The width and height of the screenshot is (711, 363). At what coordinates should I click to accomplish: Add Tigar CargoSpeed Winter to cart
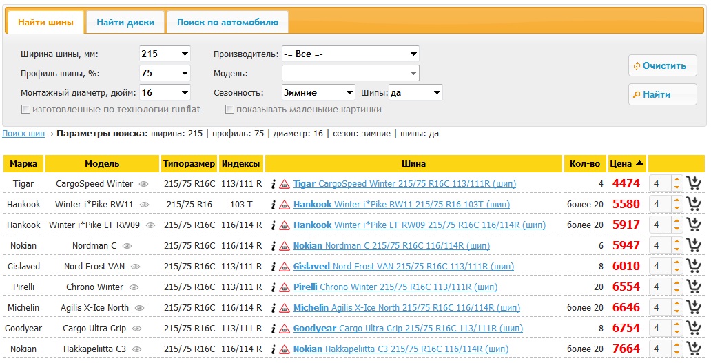694,183
